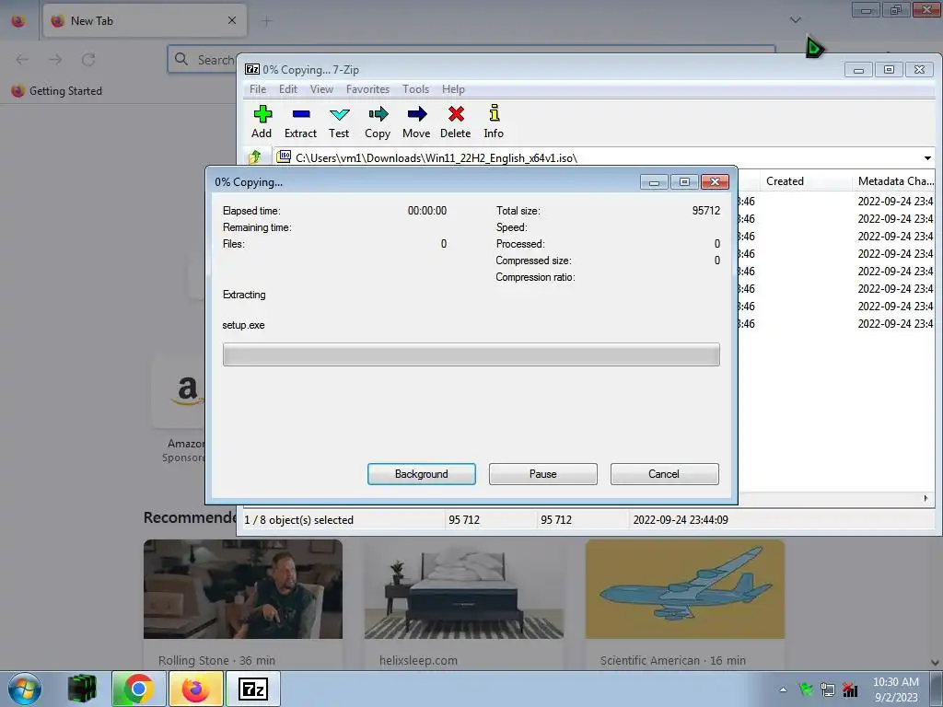Open the File menu in 7-Zip
This screenshot has width=943, height=707.
tap(258, 89)
